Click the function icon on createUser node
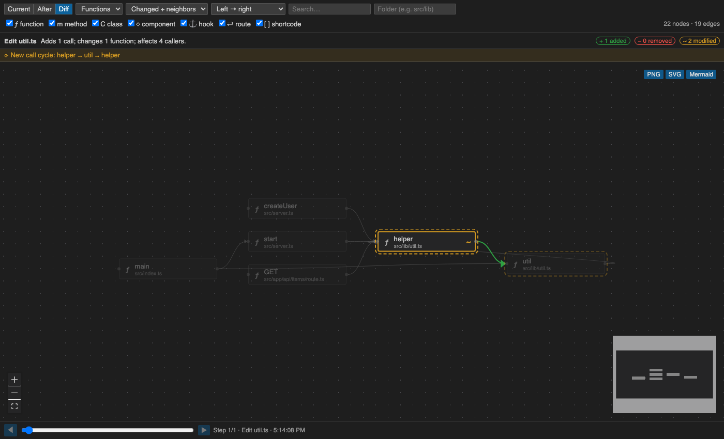The image size is (724, 439). [x=257, y=209]
